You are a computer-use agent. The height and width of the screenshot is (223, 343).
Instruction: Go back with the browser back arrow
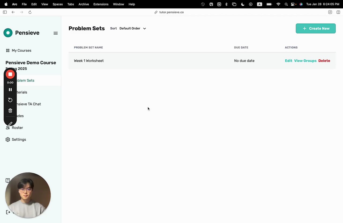point(13,12)
